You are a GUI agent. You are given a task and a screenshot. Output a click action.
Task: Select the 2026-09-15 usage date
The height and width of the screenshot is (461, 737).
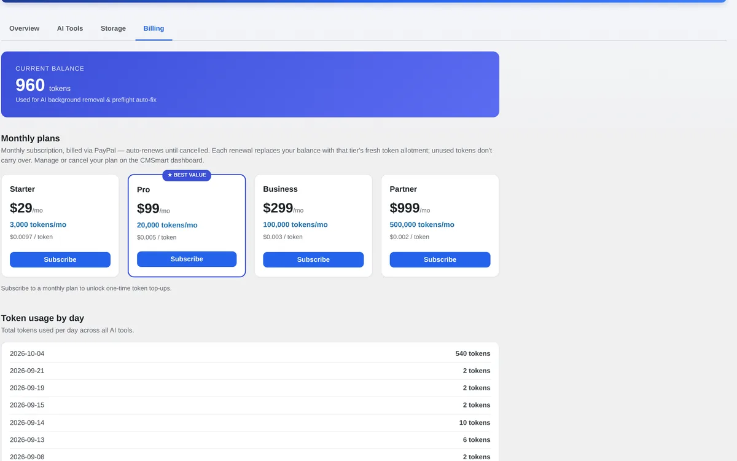27,405
